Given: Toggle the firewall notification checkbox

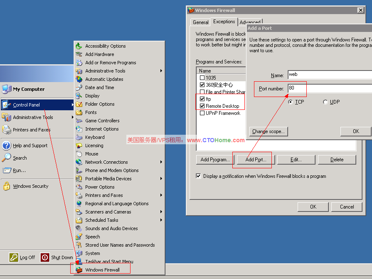Looking at the screenshot, I should [x=198, y=176].
